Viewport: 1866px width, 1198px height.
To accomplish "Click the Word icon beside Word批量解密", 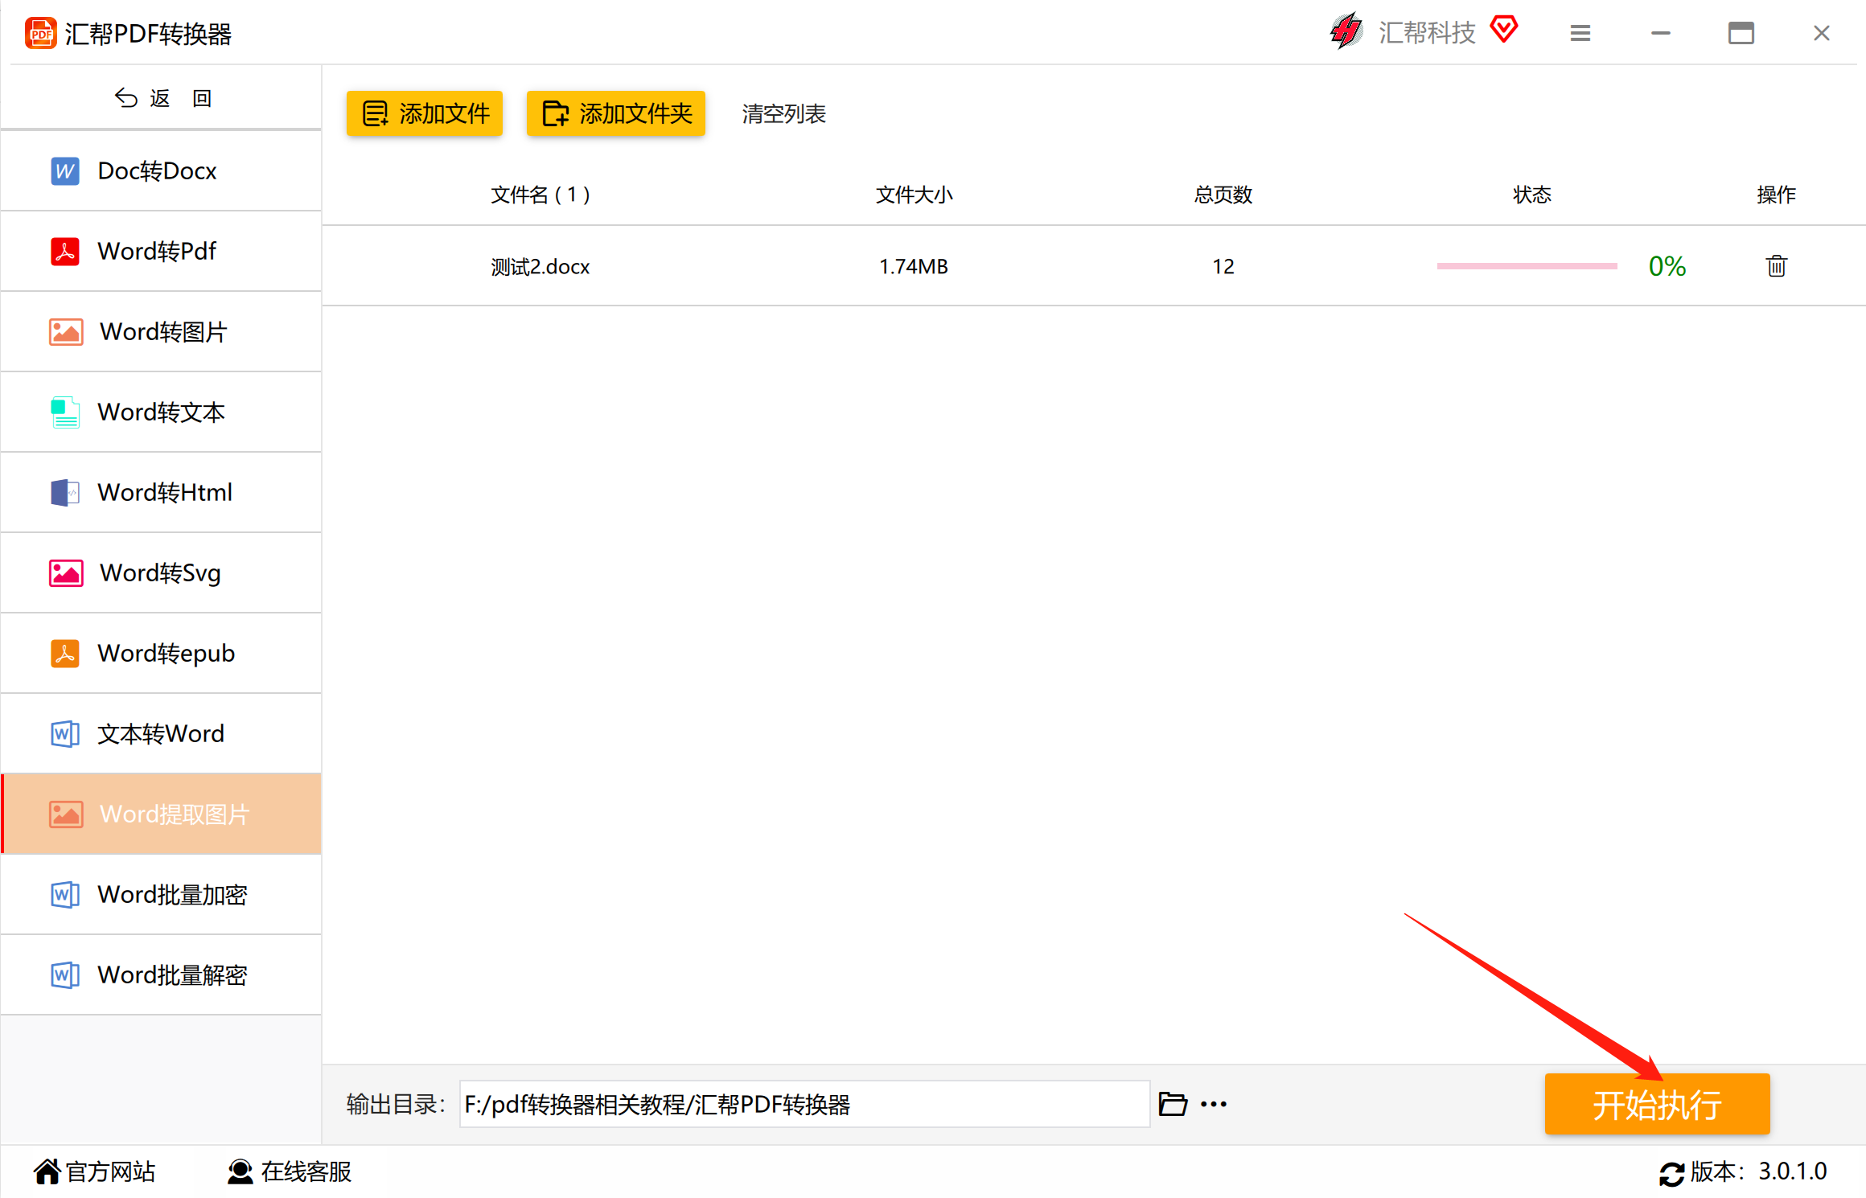I will 65,975.
